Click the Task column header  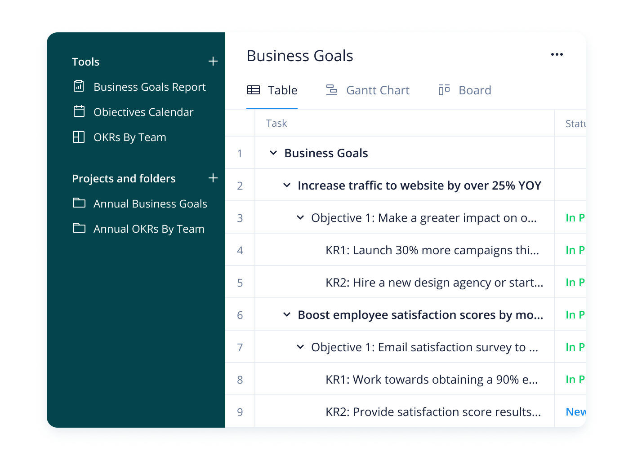click(276, 123)
